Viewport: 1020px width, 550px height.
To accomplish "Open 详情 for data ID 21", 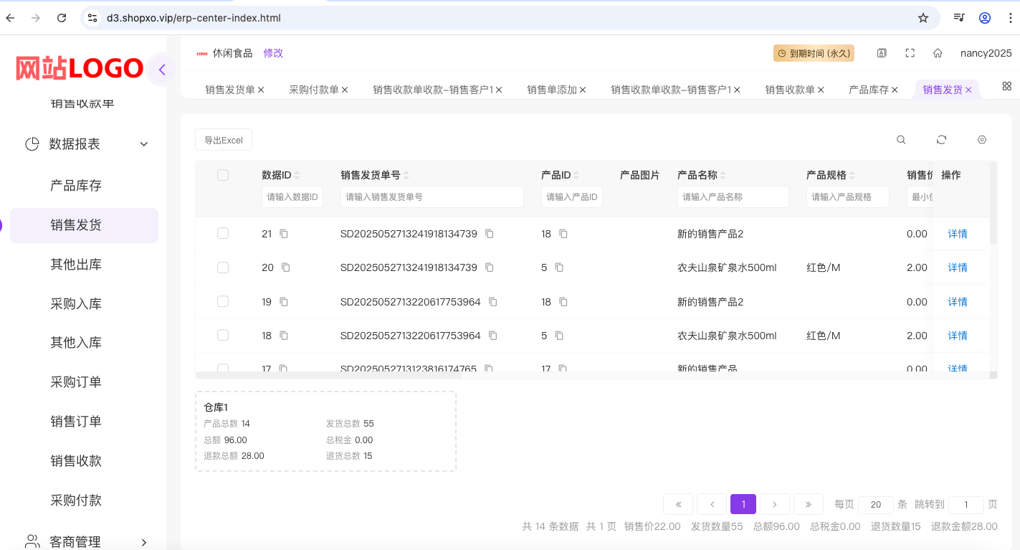I will 958,234.
